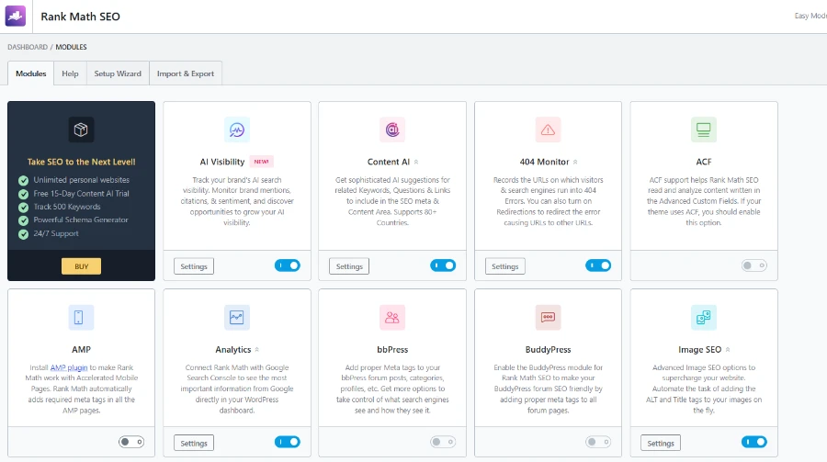Enable the AMP module toggle
Screen dimensions: 827x462
click(x=131, y=442)
